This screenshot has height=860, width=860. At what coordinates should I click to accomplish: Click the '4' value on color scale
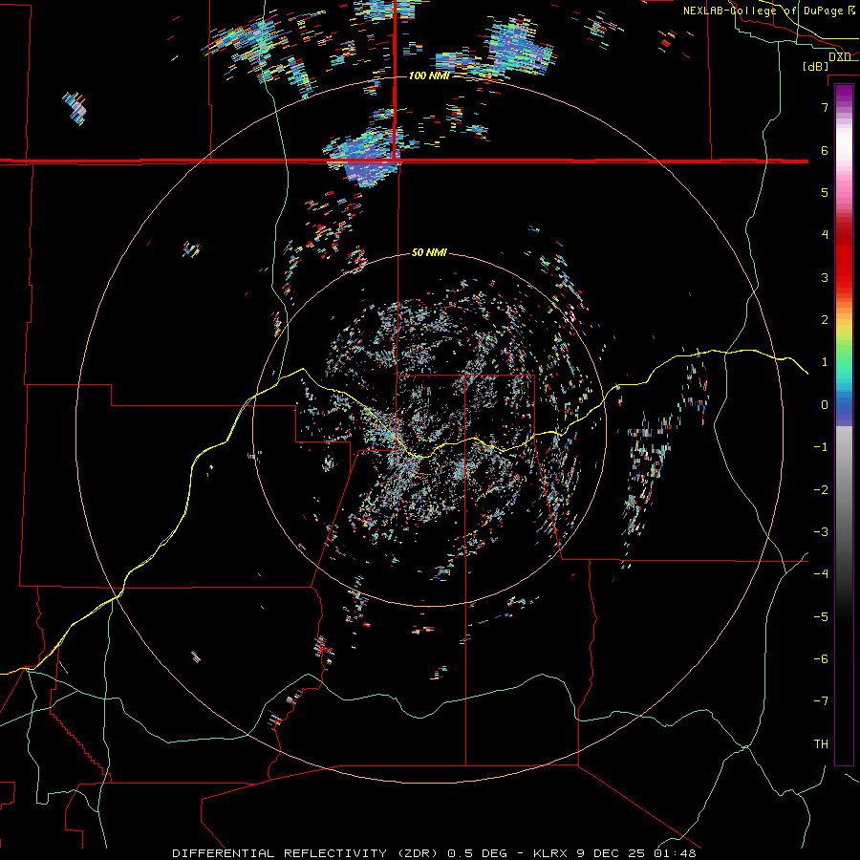825,234
